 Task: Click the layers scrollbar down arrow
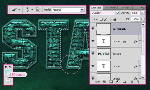coord(143,77)
